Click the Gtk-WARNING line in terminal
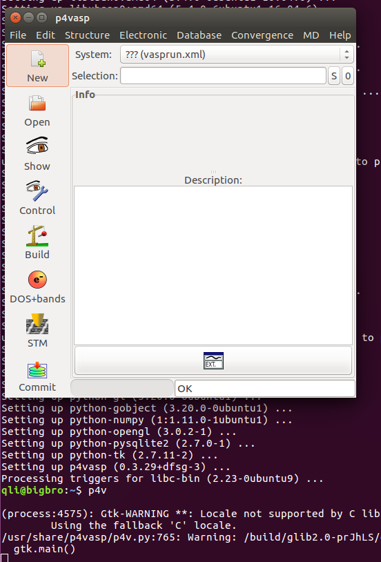This screenshot has width=381, height=562. pos(190,514)
